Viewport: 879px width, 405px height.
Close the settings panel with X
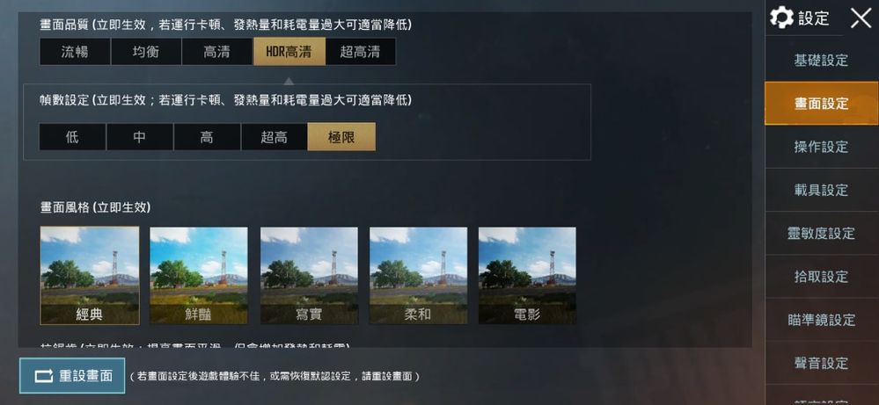(x=861, y=18)
